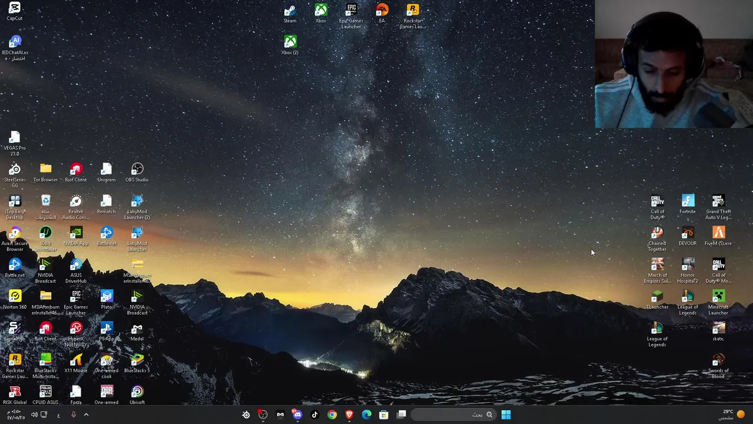Open the CPUID ASUS desktop shortcut
This screenshot has height=424, width=753.
[45, 395]
